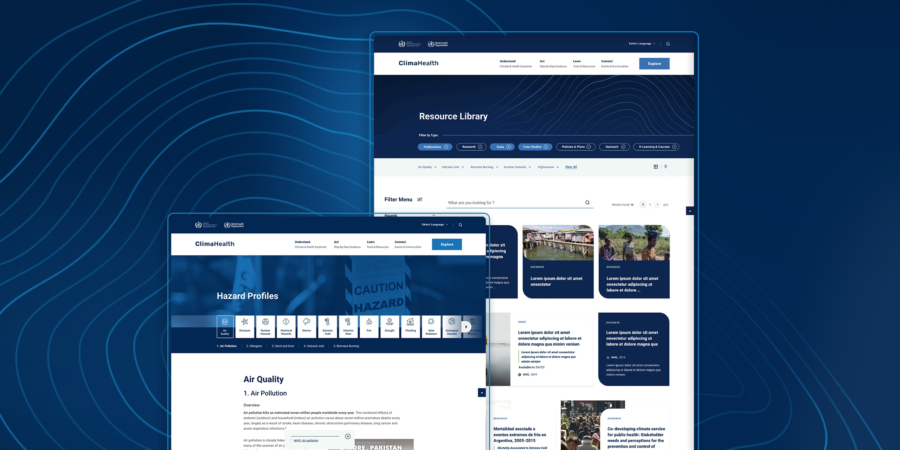Click the Understand menu item
900x450 pixels.
507,61
